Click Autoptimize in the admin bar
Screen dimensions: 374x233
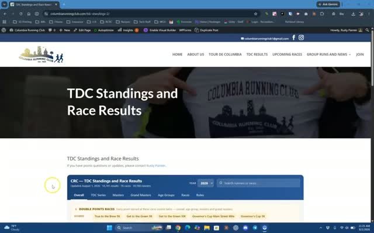[x=104, y=30]
